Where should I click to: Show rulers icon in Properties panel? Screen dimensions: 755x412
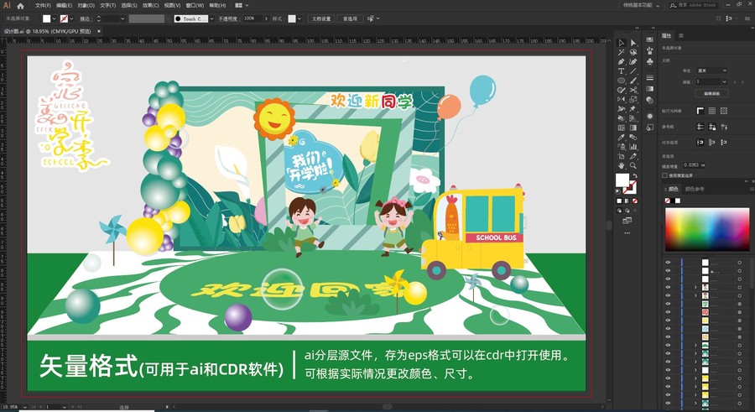(x=700, y=111)
